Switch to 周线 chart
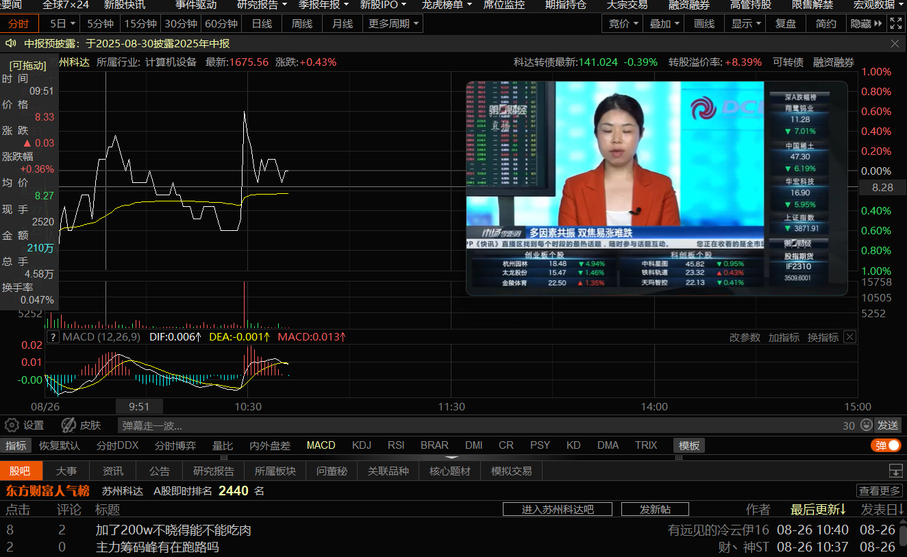 (x=302, y=23)
